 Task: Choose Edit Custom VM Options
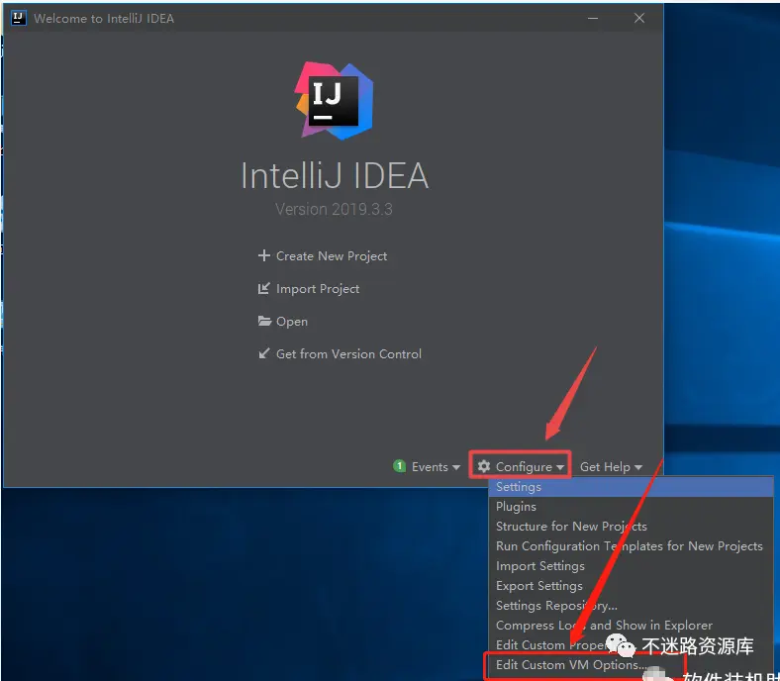tap(631, 664)
